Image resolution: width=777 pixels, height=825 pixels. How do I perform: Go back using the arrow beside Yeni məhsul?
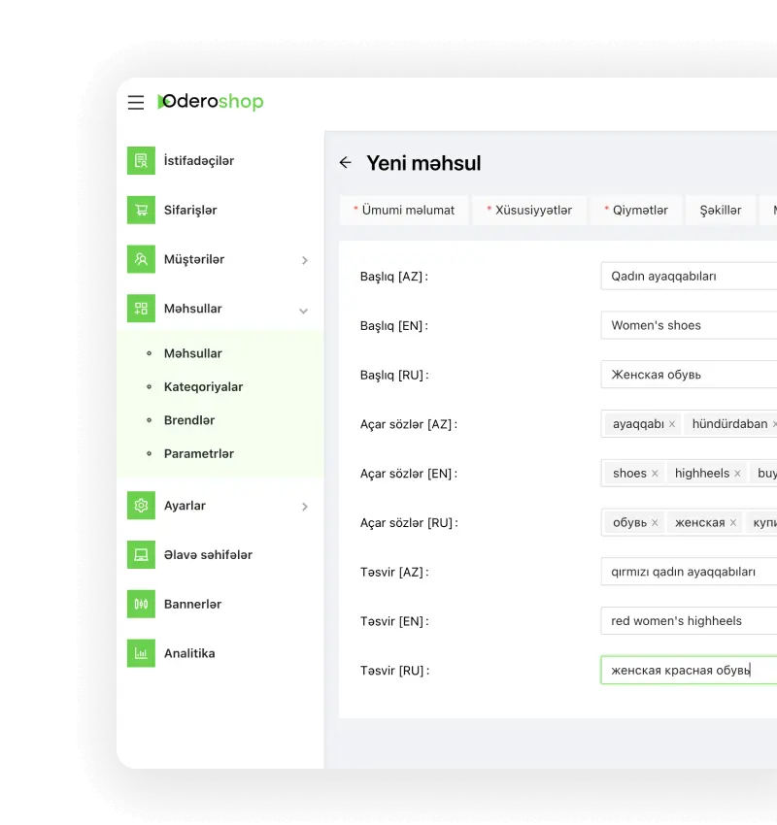tap(345, 163)
